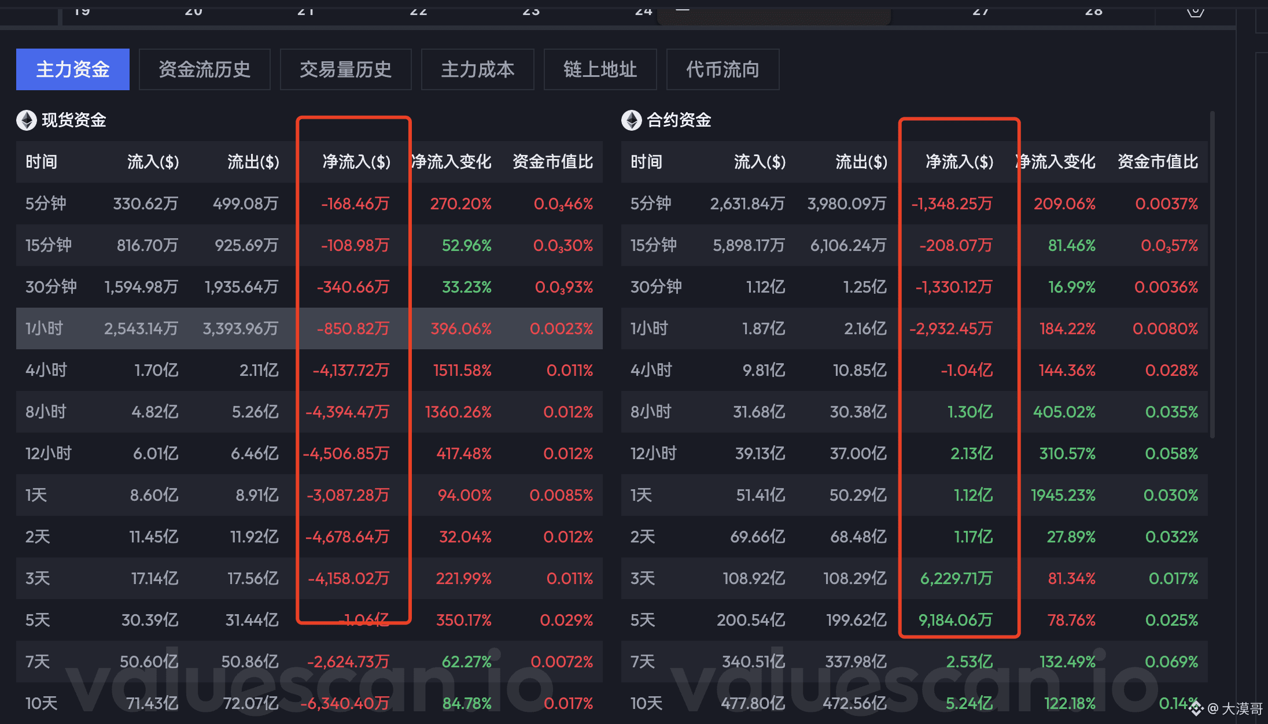Click the vertical scrollbar beside contract table
The width and height of the screenshot is (1268, 724).
pyautogui.click(x=1212, y=275)
